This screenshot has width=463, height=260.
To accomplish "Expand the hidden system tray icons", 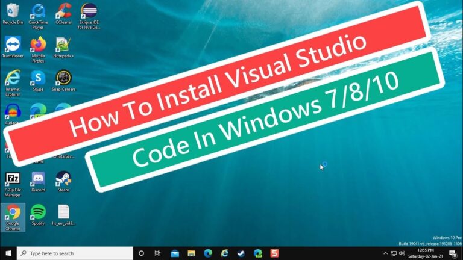I will click(385, 253).
